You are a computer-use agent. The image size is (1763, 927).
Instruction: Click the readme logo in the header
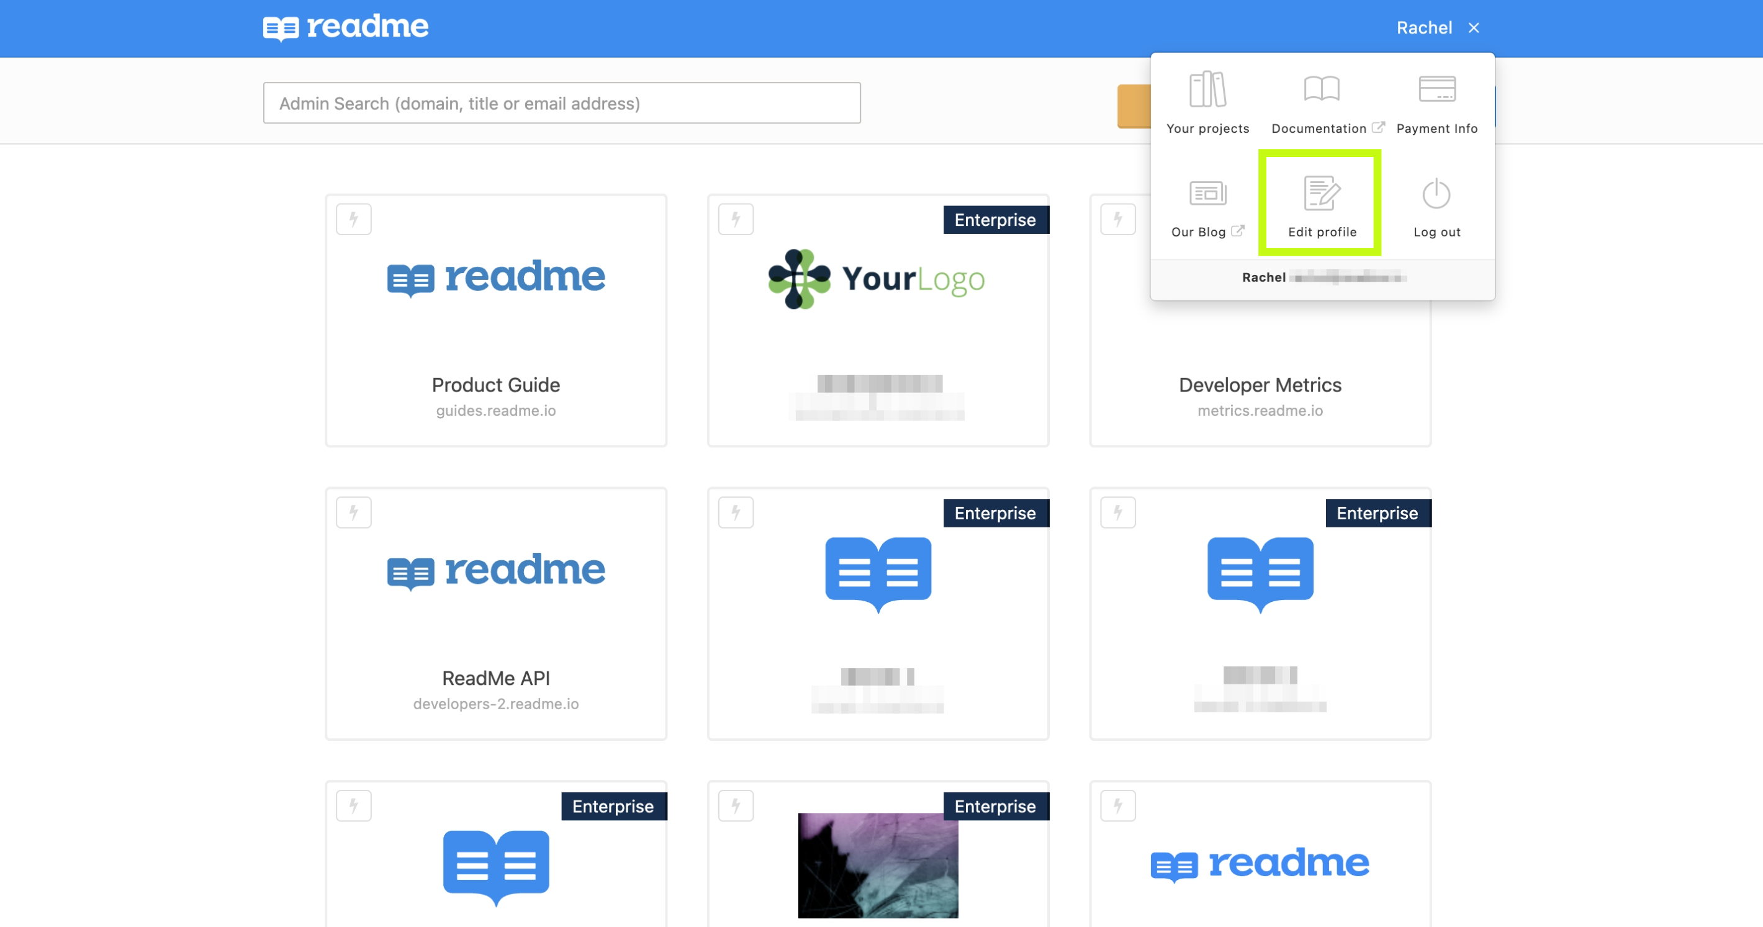click(346, 27)
